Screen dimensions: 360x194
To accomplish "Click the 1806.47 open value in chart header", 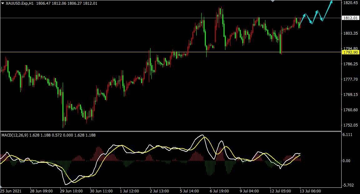I will 43,3.
